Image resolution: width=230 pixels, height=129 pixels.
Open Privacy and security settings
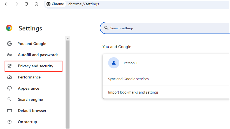[34, 66]
